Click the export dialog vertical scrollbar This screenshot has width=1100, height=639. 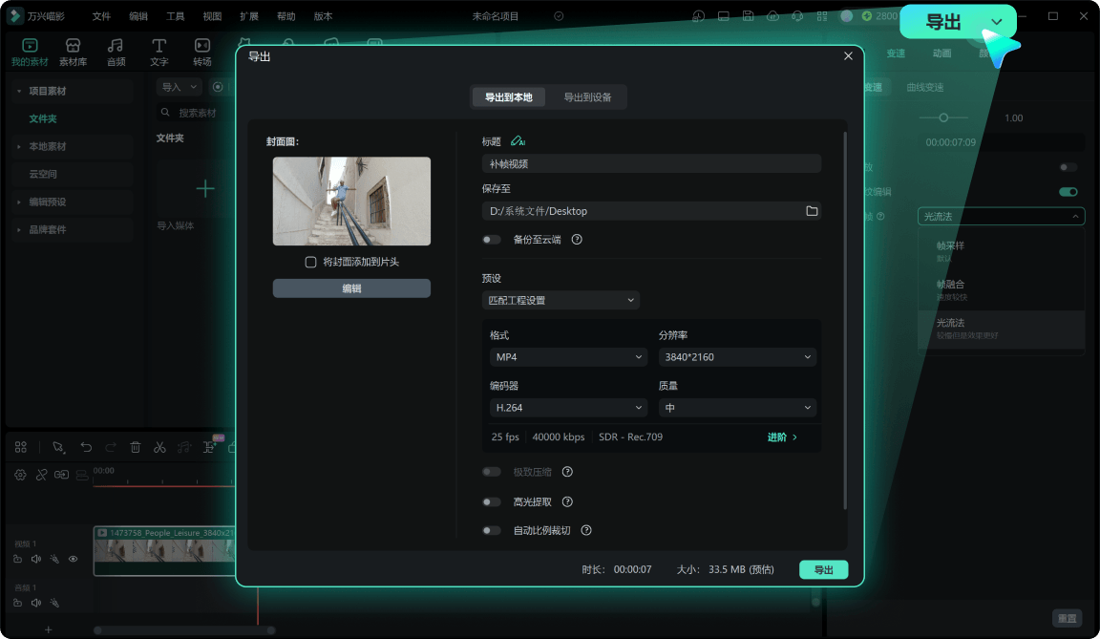(x=845, y=321)
